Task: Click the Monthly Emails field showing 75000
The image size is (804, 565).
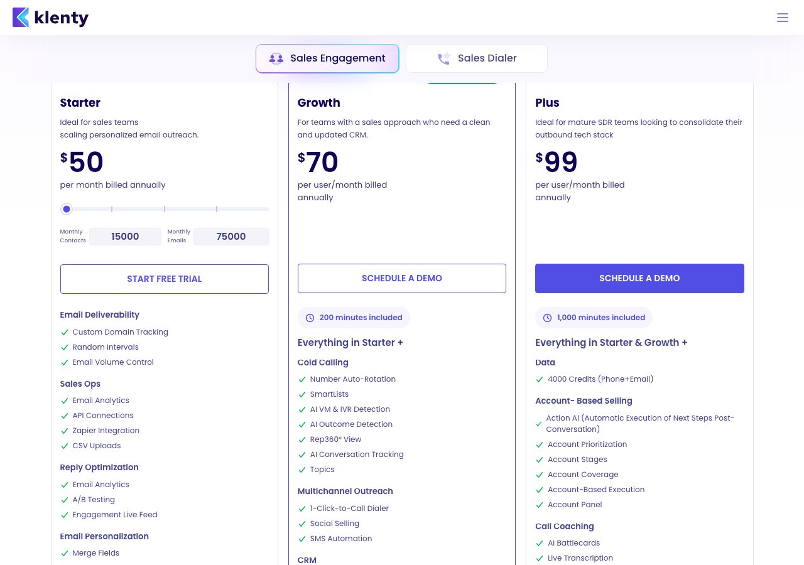Action: coord(231,237)
